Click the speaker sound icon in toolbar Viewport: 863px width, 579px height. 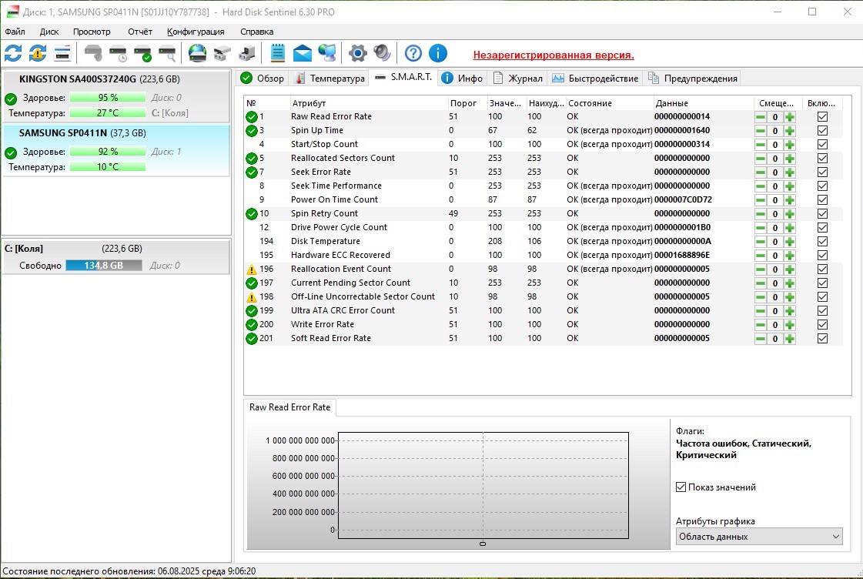click(382, 53)
